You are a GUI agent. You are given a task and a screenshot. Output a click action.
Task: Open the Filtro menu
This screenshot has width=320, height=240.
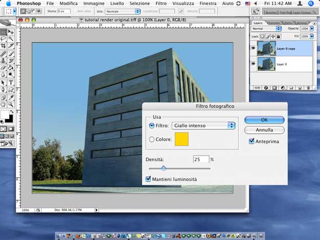[x=161, y=4]
